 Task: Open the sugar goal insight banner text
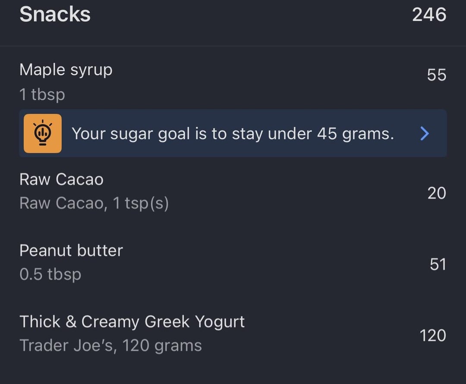(233, 133)
